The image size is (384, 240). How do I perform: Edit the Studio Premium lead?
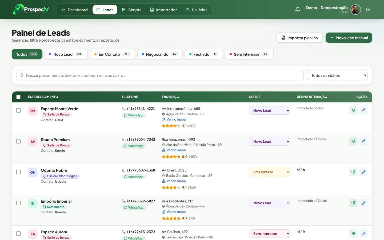click(x=363, y=141)
